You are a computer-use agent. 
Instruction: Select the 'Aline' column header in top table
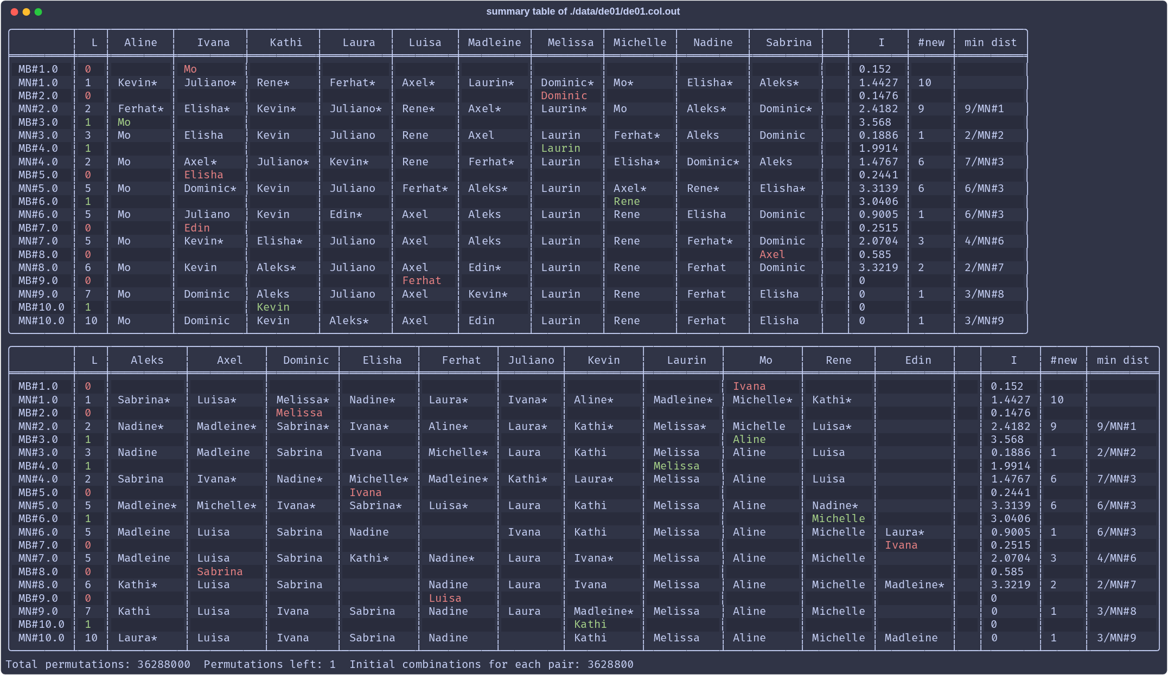click(141, 42)
